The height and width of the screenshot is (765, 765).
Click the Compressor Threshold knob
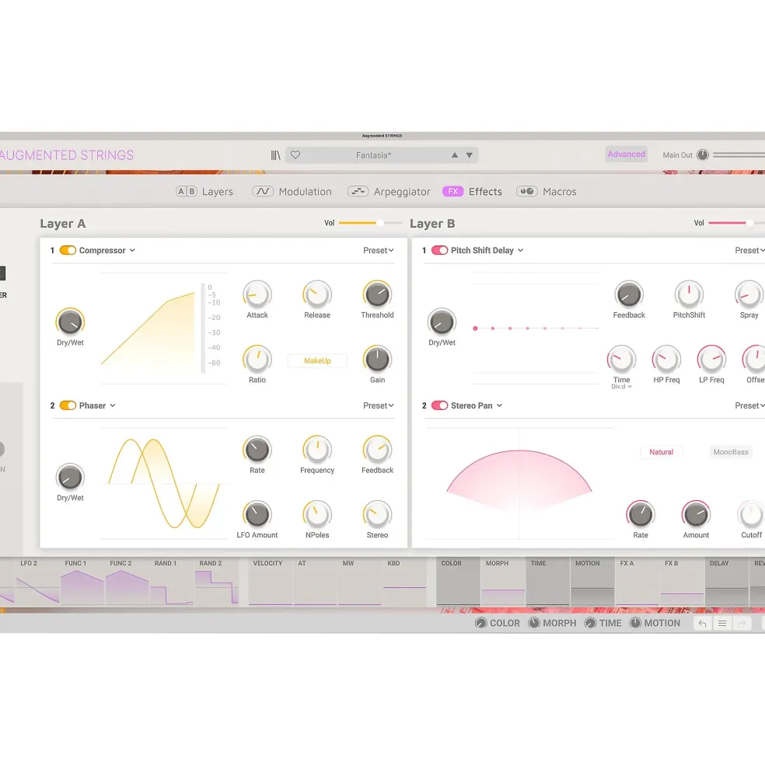377,294
